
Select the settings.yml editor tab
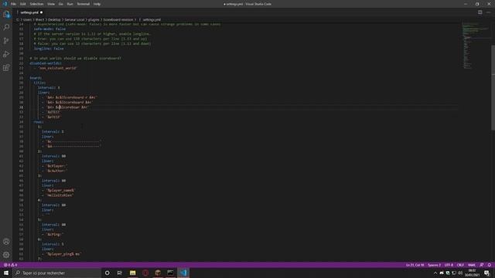tap(29, 12)
